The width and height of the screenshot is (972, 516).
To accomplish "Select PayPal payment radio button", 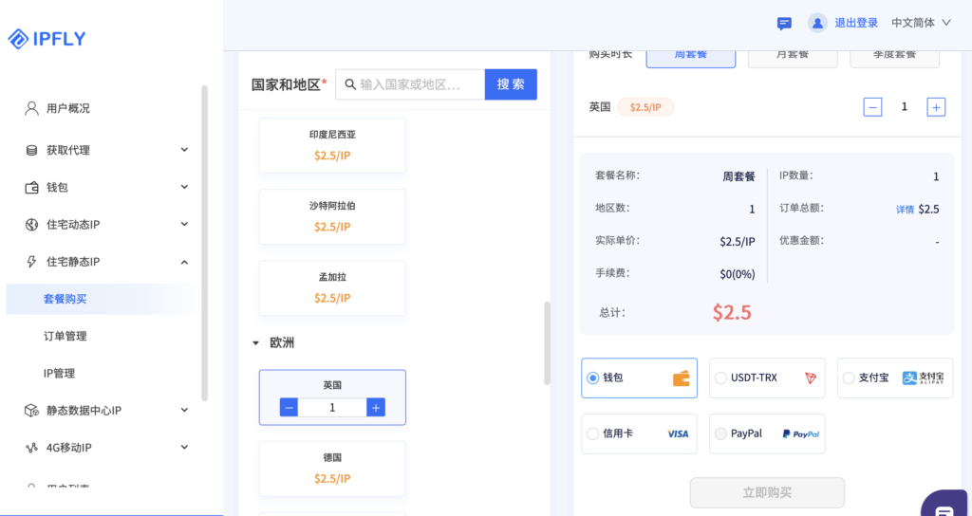I will tap(721, 434).
